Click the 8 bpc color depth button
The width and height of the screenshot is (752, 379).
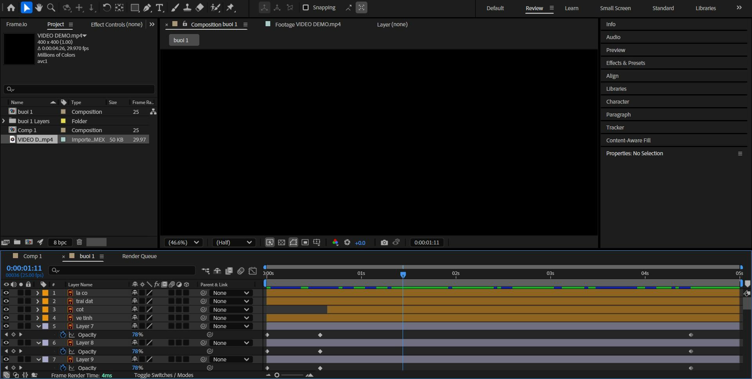60,242
